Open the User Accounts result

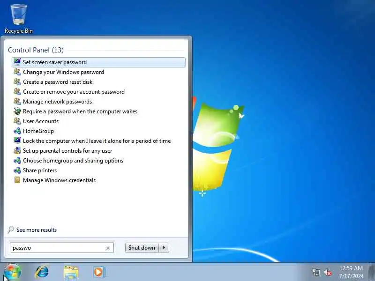pos(98,121)
